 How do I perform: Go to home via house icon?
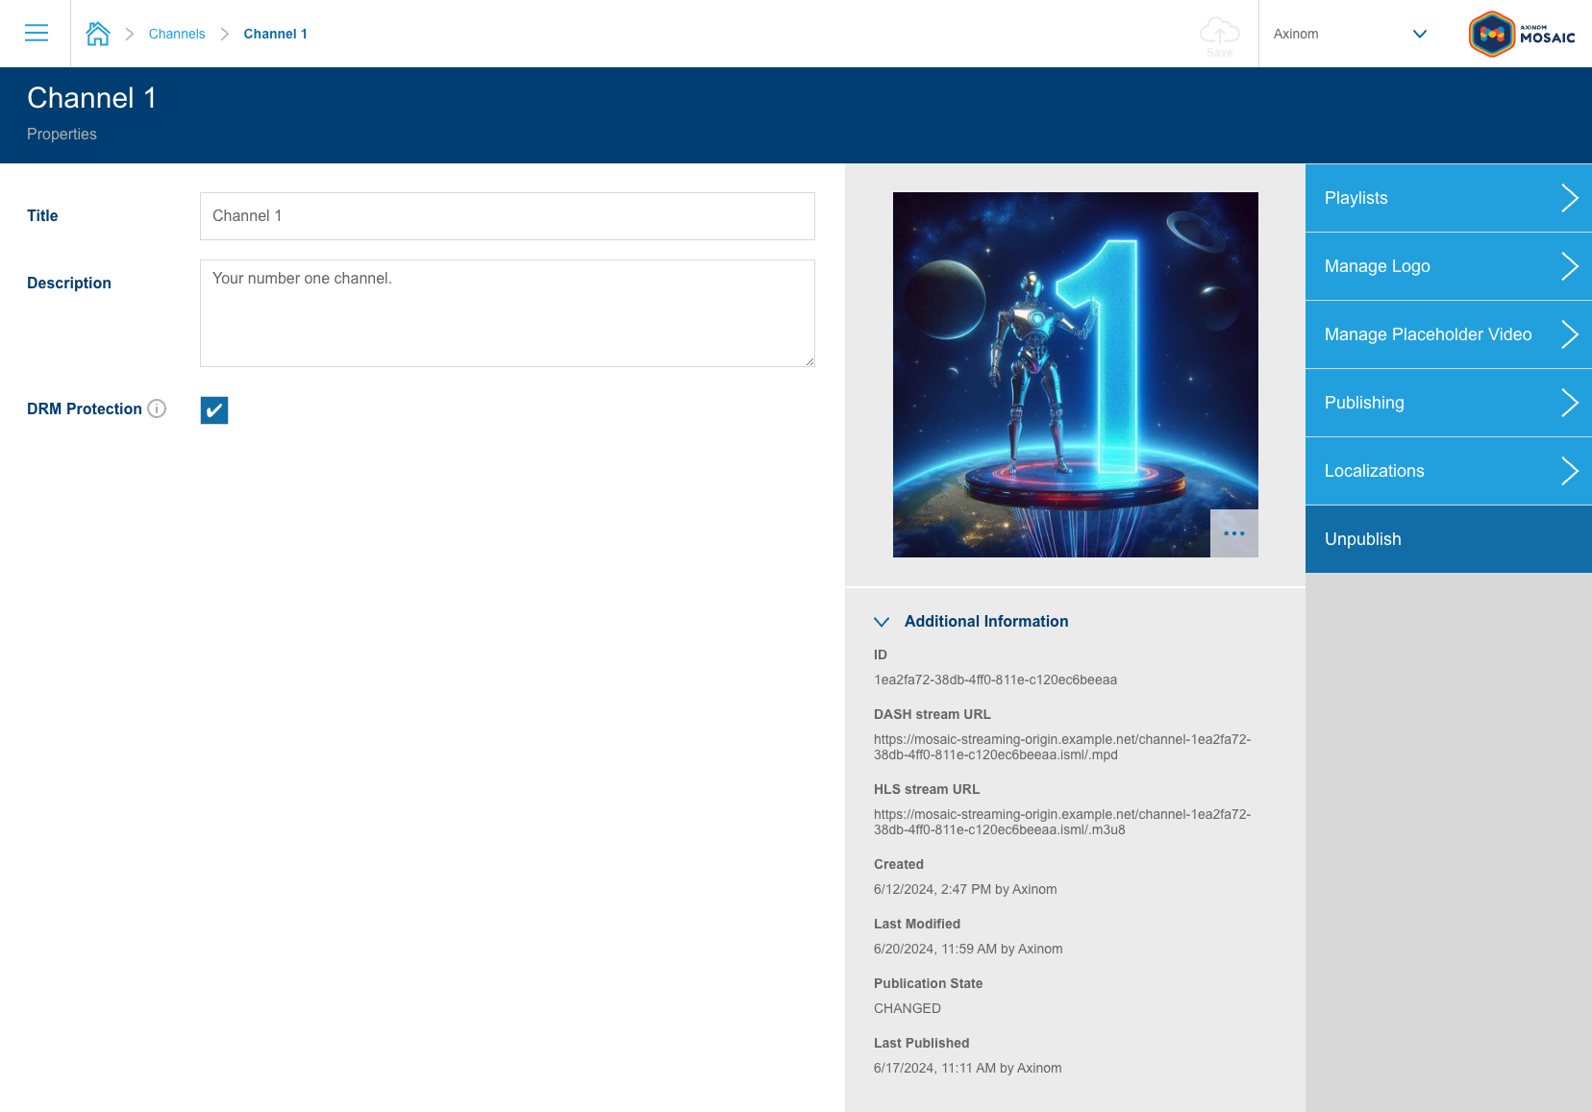tap(98, 34)
